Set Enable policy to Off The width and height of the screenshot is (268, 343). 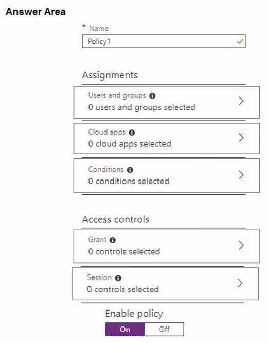164,329
